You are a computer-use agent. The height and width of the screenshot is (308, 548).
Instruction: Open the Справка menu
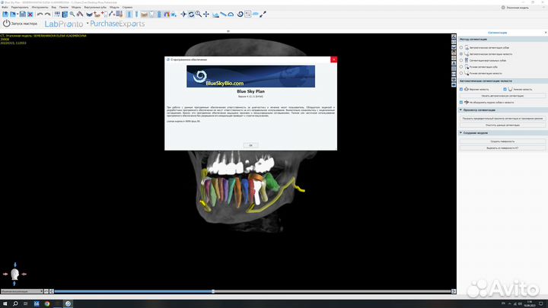[x=127, y=8]
